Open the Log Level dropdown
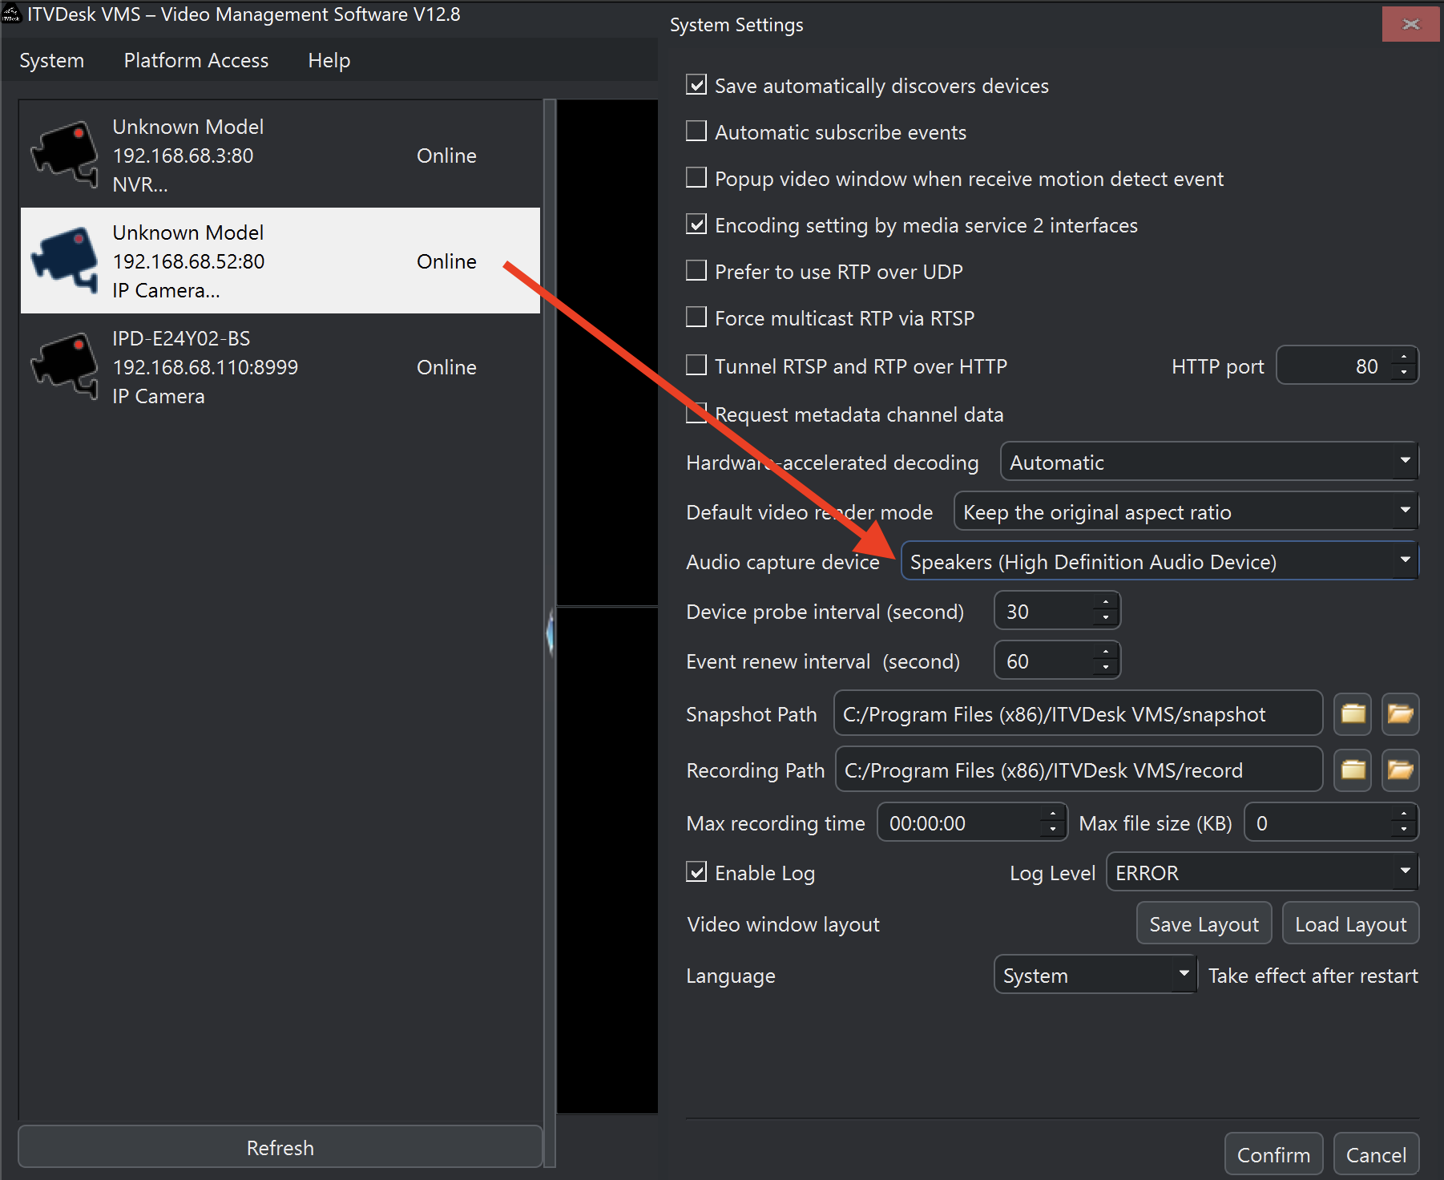Screen dimensions: 1444x1180 click(1261, 872)
